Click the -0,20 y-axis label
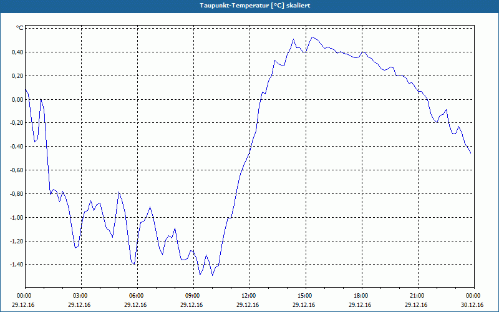The width and height of the screenshot is (499, 312). (17, 123)
